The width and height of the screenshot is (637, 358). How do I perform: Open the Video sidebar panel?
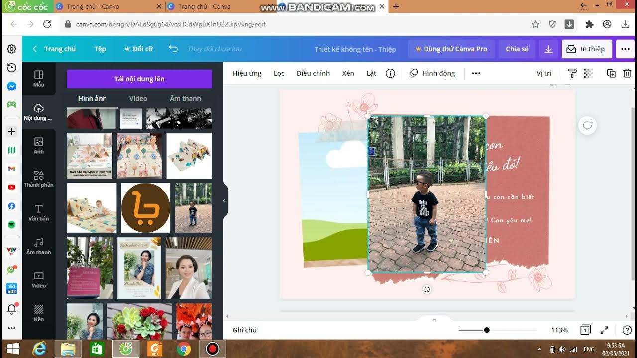click(39, 279)
